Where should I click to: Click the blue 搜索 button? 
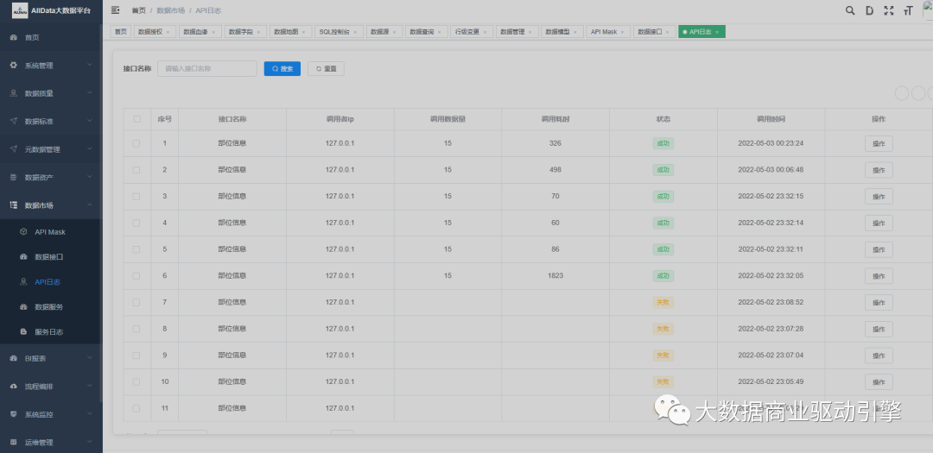(x=282, y=68)
